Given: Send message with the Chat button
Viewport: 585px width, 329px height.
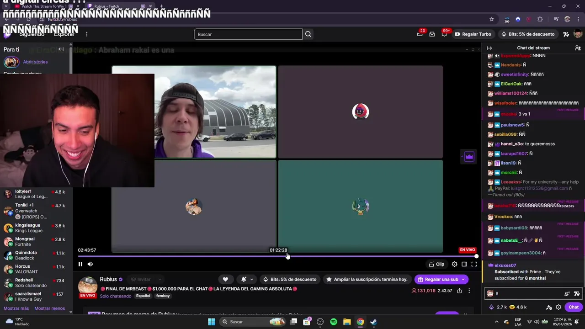Looking at the screenshot, I should [574, 308].
